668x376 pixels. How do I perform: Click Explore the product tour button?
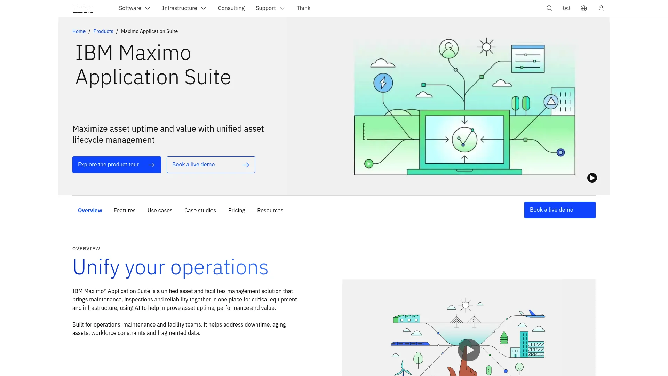(x=117, y=165)
